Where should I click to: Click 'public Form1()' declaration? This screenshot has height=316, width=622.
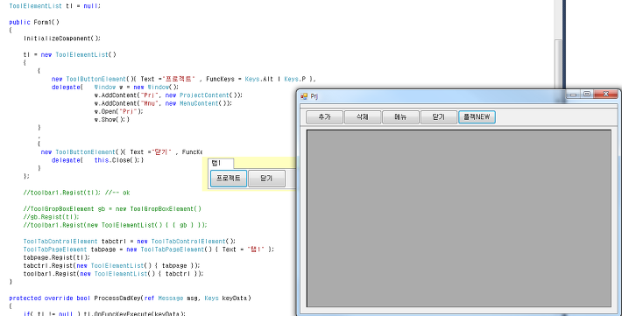pos(34,22)
